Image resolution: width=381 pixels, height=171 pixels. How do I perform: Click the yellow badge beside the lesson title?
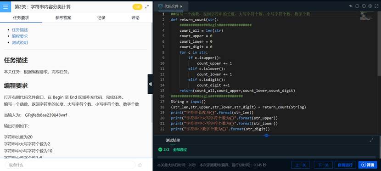coord(137,7)
